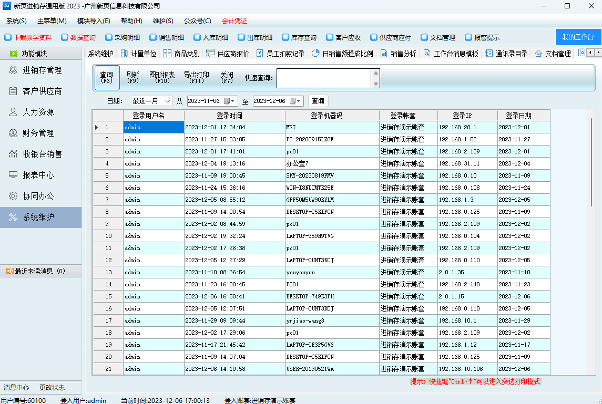Screen dimensions: 602x404
Task: Toggle the 销售明细 checkbox
Action: (x=153, y=37)
